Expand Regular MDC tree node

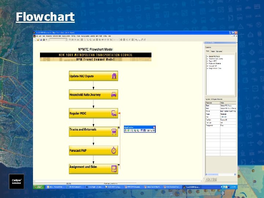click(208, 61)
